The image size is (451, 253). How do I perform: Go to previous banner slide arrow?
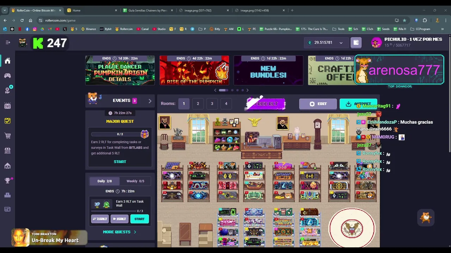(x=215, y=90)
